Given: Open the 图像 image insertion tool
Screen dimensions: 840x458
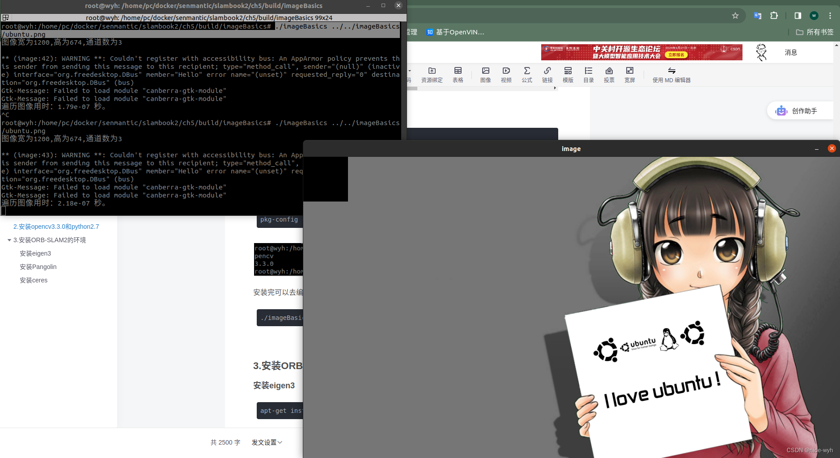Looking at the screenshot, I should click(x=485, y=75).
